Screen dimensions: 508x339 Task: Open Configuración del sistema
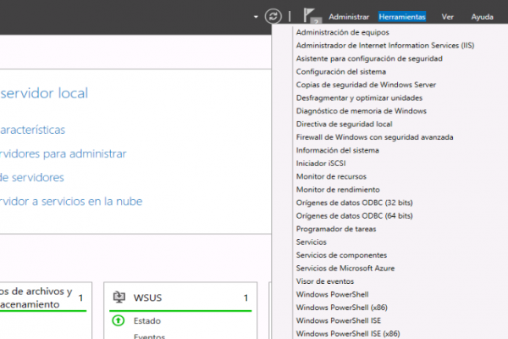341,72
